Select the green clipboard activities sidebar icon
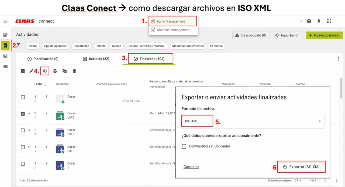 click(5, 46)
